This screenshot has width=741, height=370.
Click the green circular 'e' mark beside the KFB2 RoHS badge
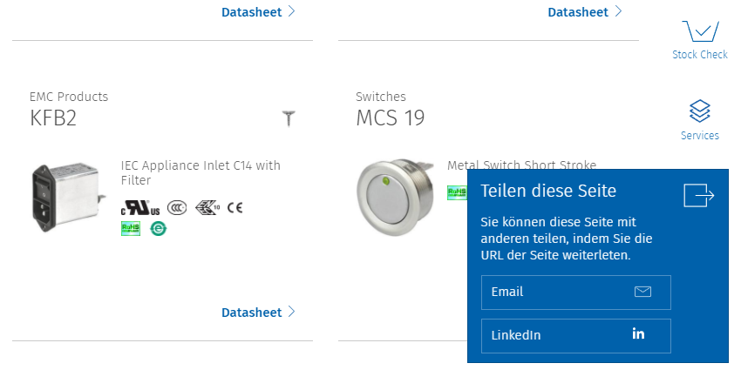[x=159, y=228]
